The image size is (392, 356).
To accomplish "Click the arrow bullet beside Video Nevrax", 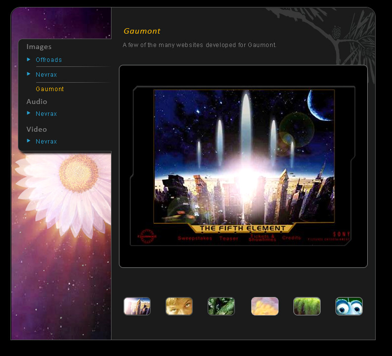I will point(29,141).
